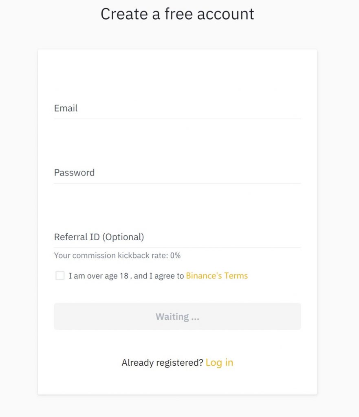Screen dimensions: 359x417
Task: Click the underline beneath the Password field
Action: (177, 183)
